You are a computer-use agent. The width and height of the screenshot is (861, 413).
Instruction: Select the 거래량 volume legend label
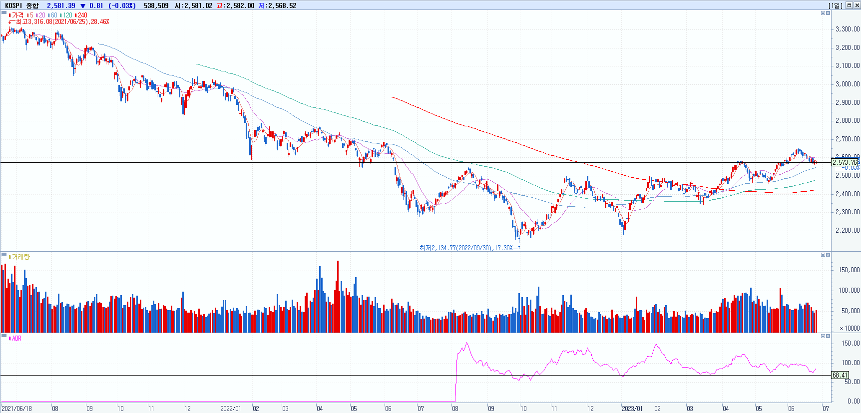coord(19,257)
